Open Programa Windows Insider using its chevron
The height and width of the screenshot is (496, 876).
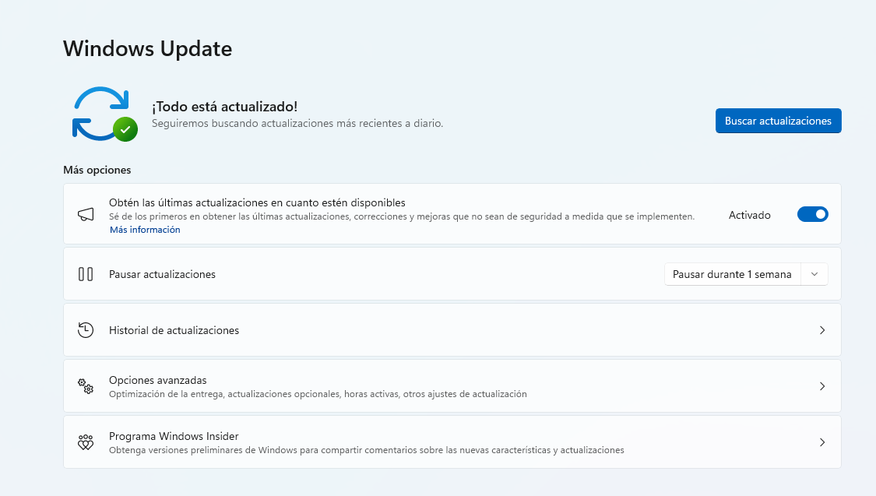pos(822,442)
